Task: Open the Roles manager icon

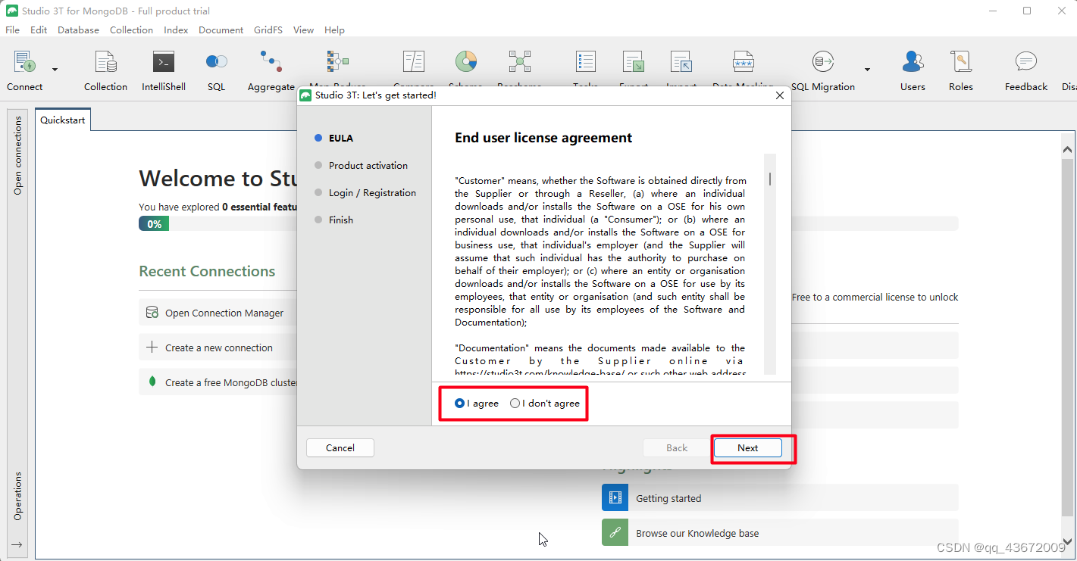Action: (x=961, y=62)
